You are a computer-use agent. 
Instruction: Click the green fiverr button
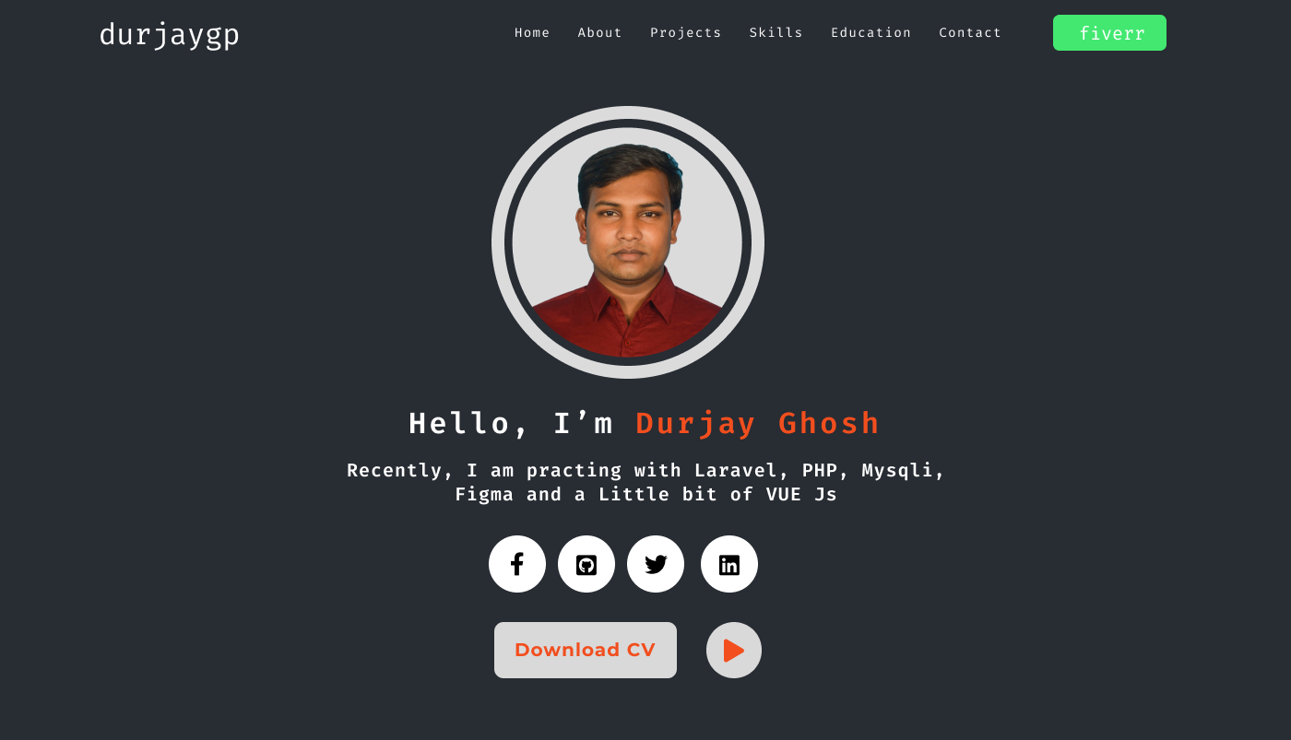pyautogui.click(x=1109, y=33)
